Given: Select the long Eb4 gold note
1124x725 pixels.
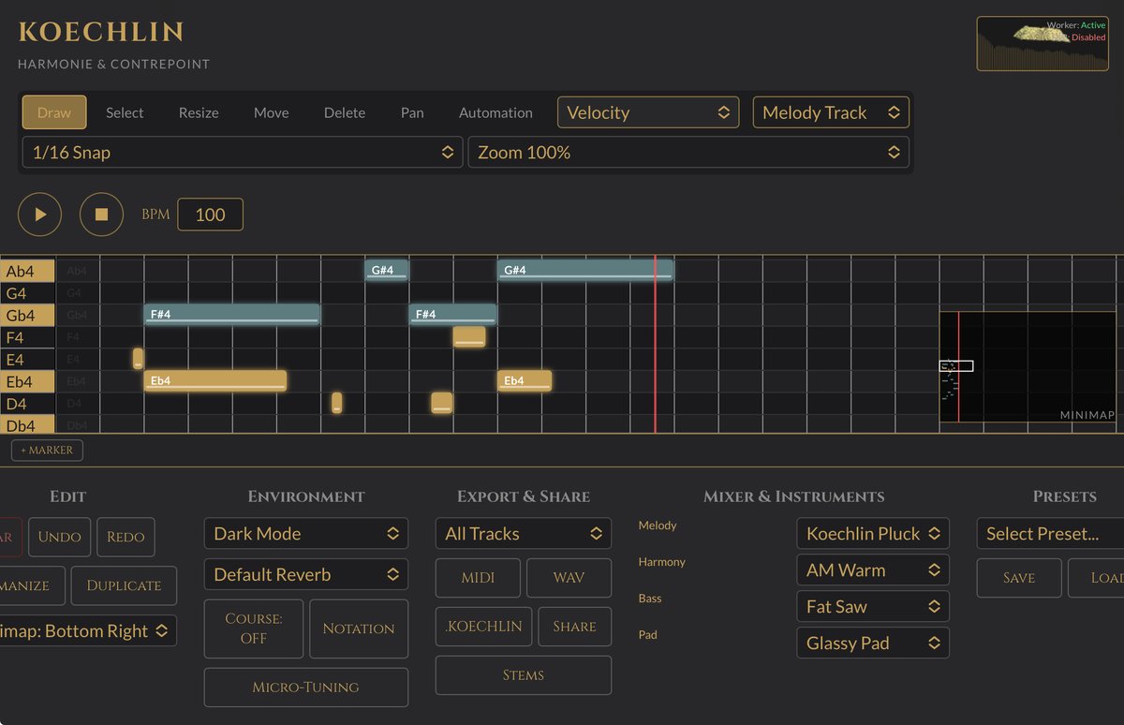Looking at the screenshot, I should [215, 380].
